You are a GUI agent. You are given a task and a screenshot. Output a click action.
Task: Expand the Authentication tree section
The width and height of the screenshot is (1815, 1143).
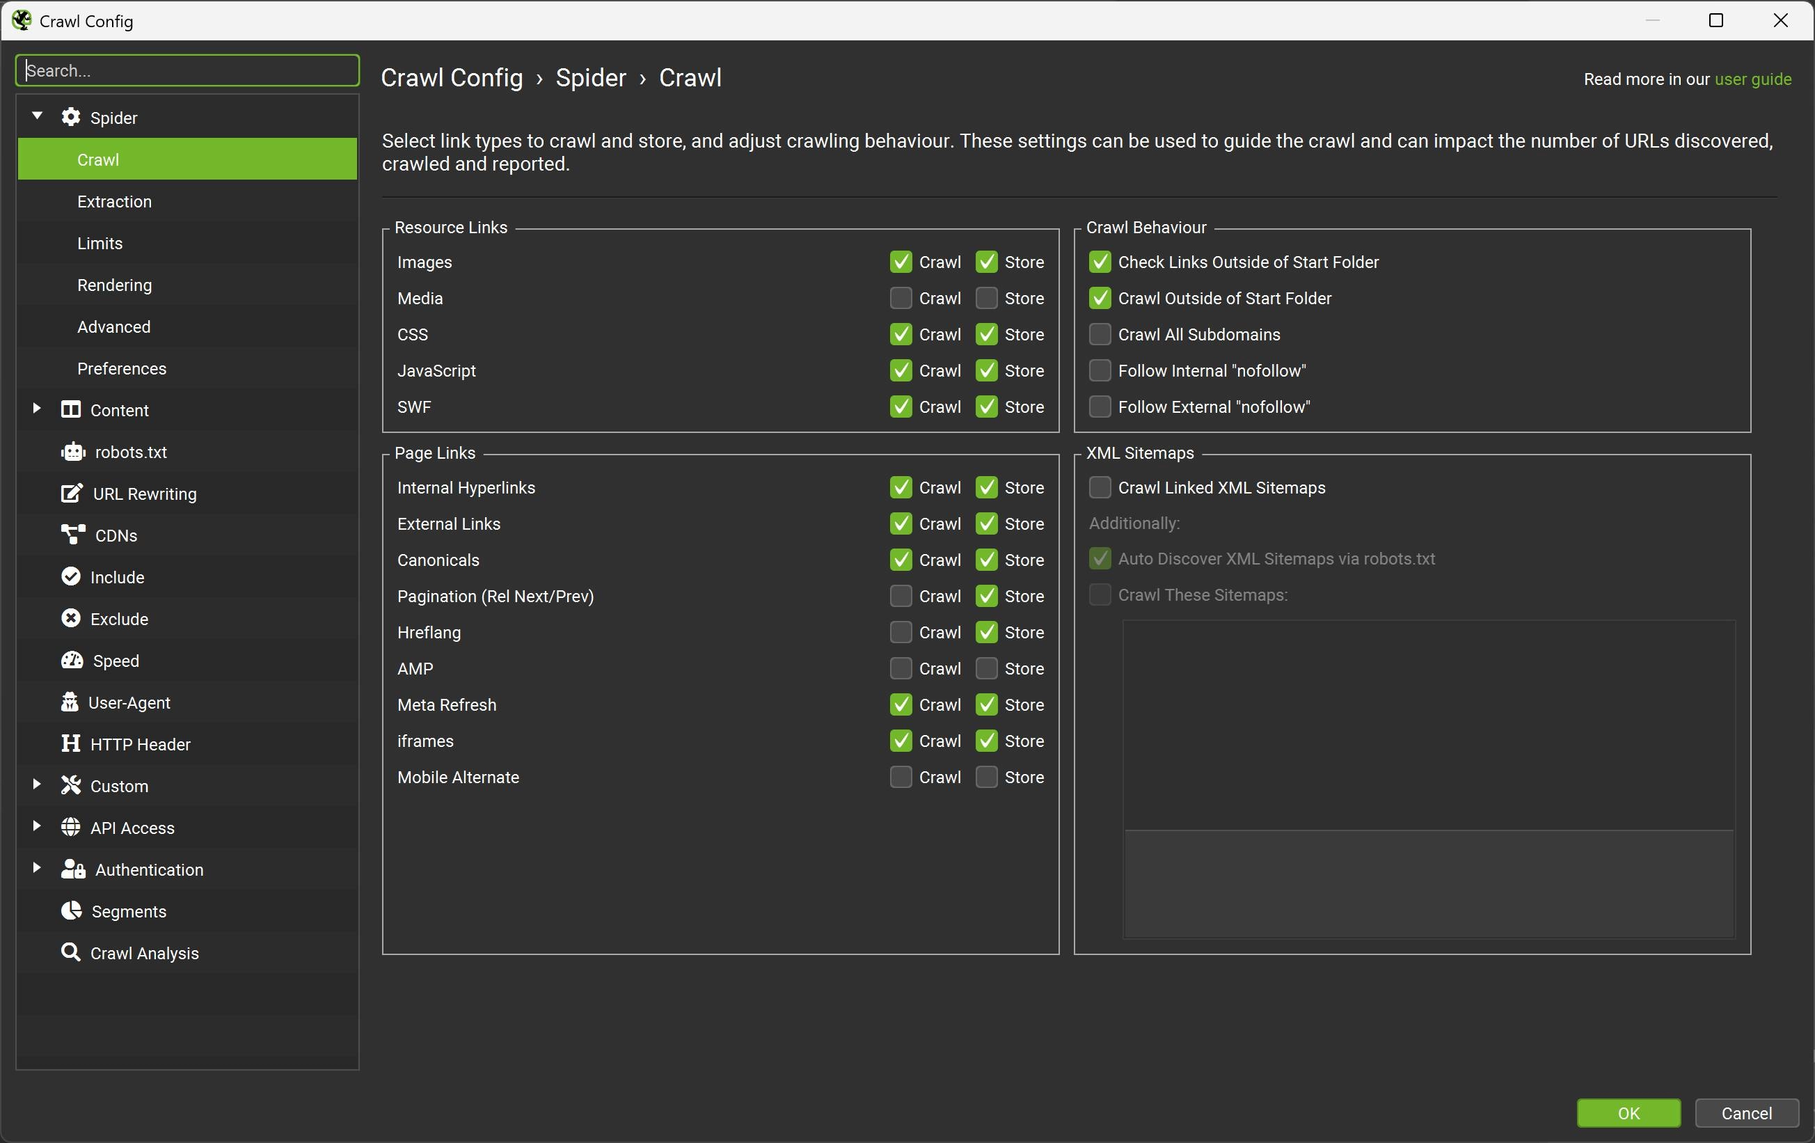coord(37,868)
